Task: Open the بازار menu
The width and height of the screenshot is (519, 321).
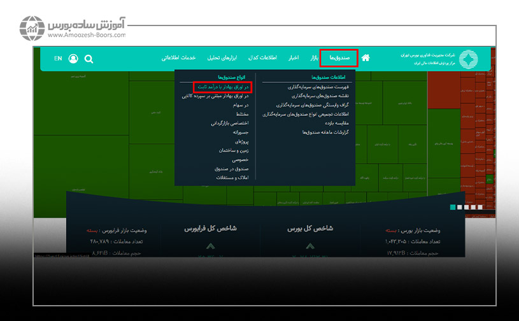Action: [x=314, y=58]
